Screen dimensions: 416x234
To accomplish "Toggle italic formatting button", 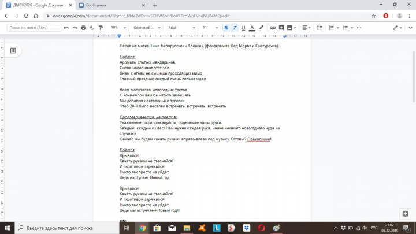I will 235,28.
